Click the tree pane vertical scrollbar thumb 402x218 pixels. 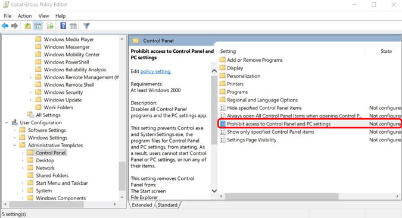122,176
